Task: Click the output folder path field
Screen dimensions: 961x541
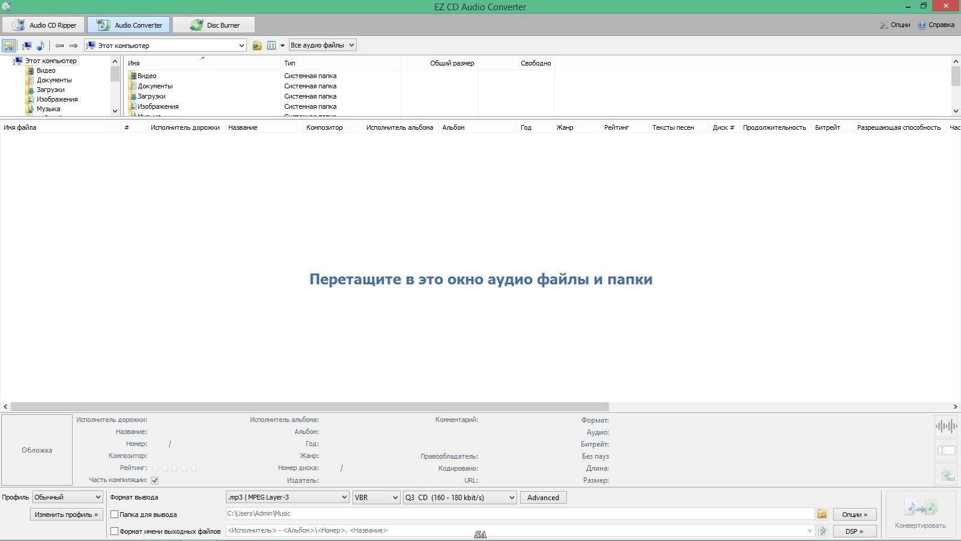Action: [520, 514]
